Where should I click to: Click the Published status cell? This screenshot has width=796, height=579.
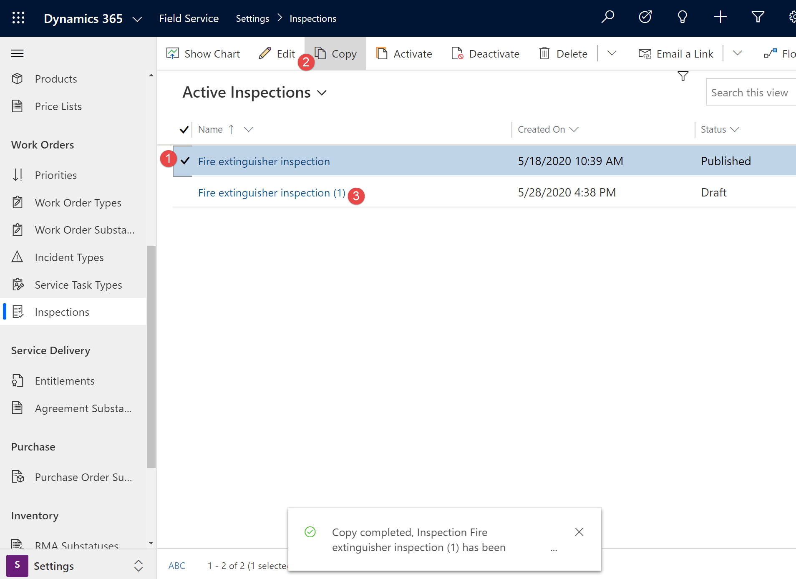[x=726, y=161]
